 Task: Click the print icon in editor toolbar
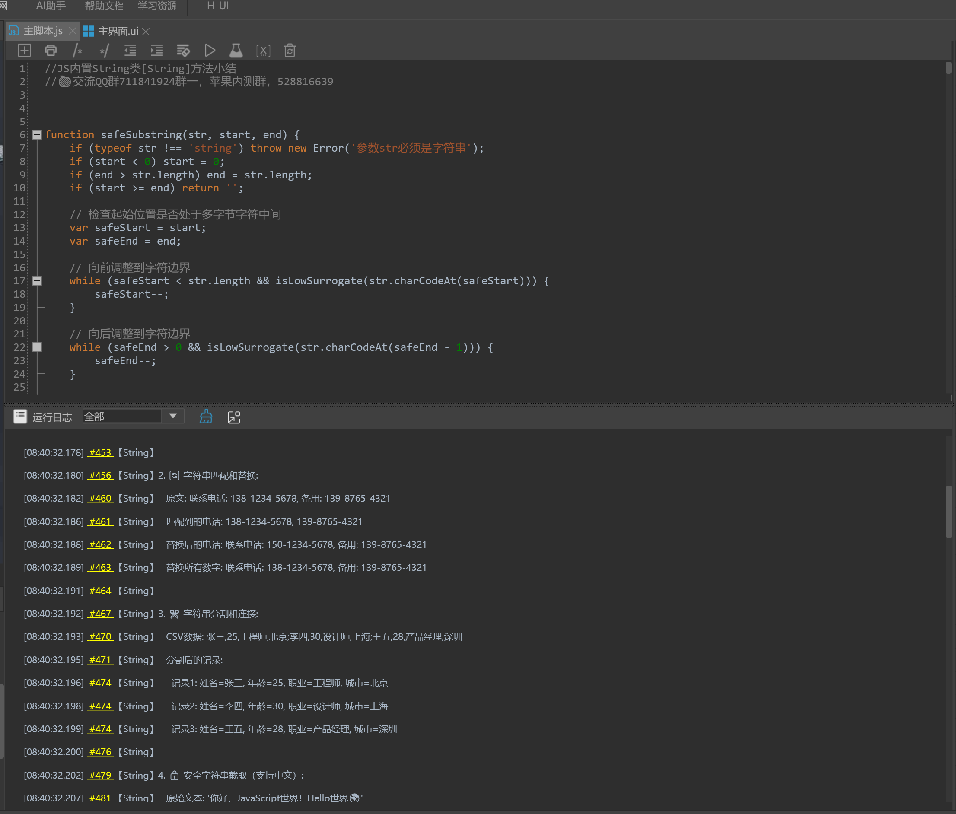51,50
